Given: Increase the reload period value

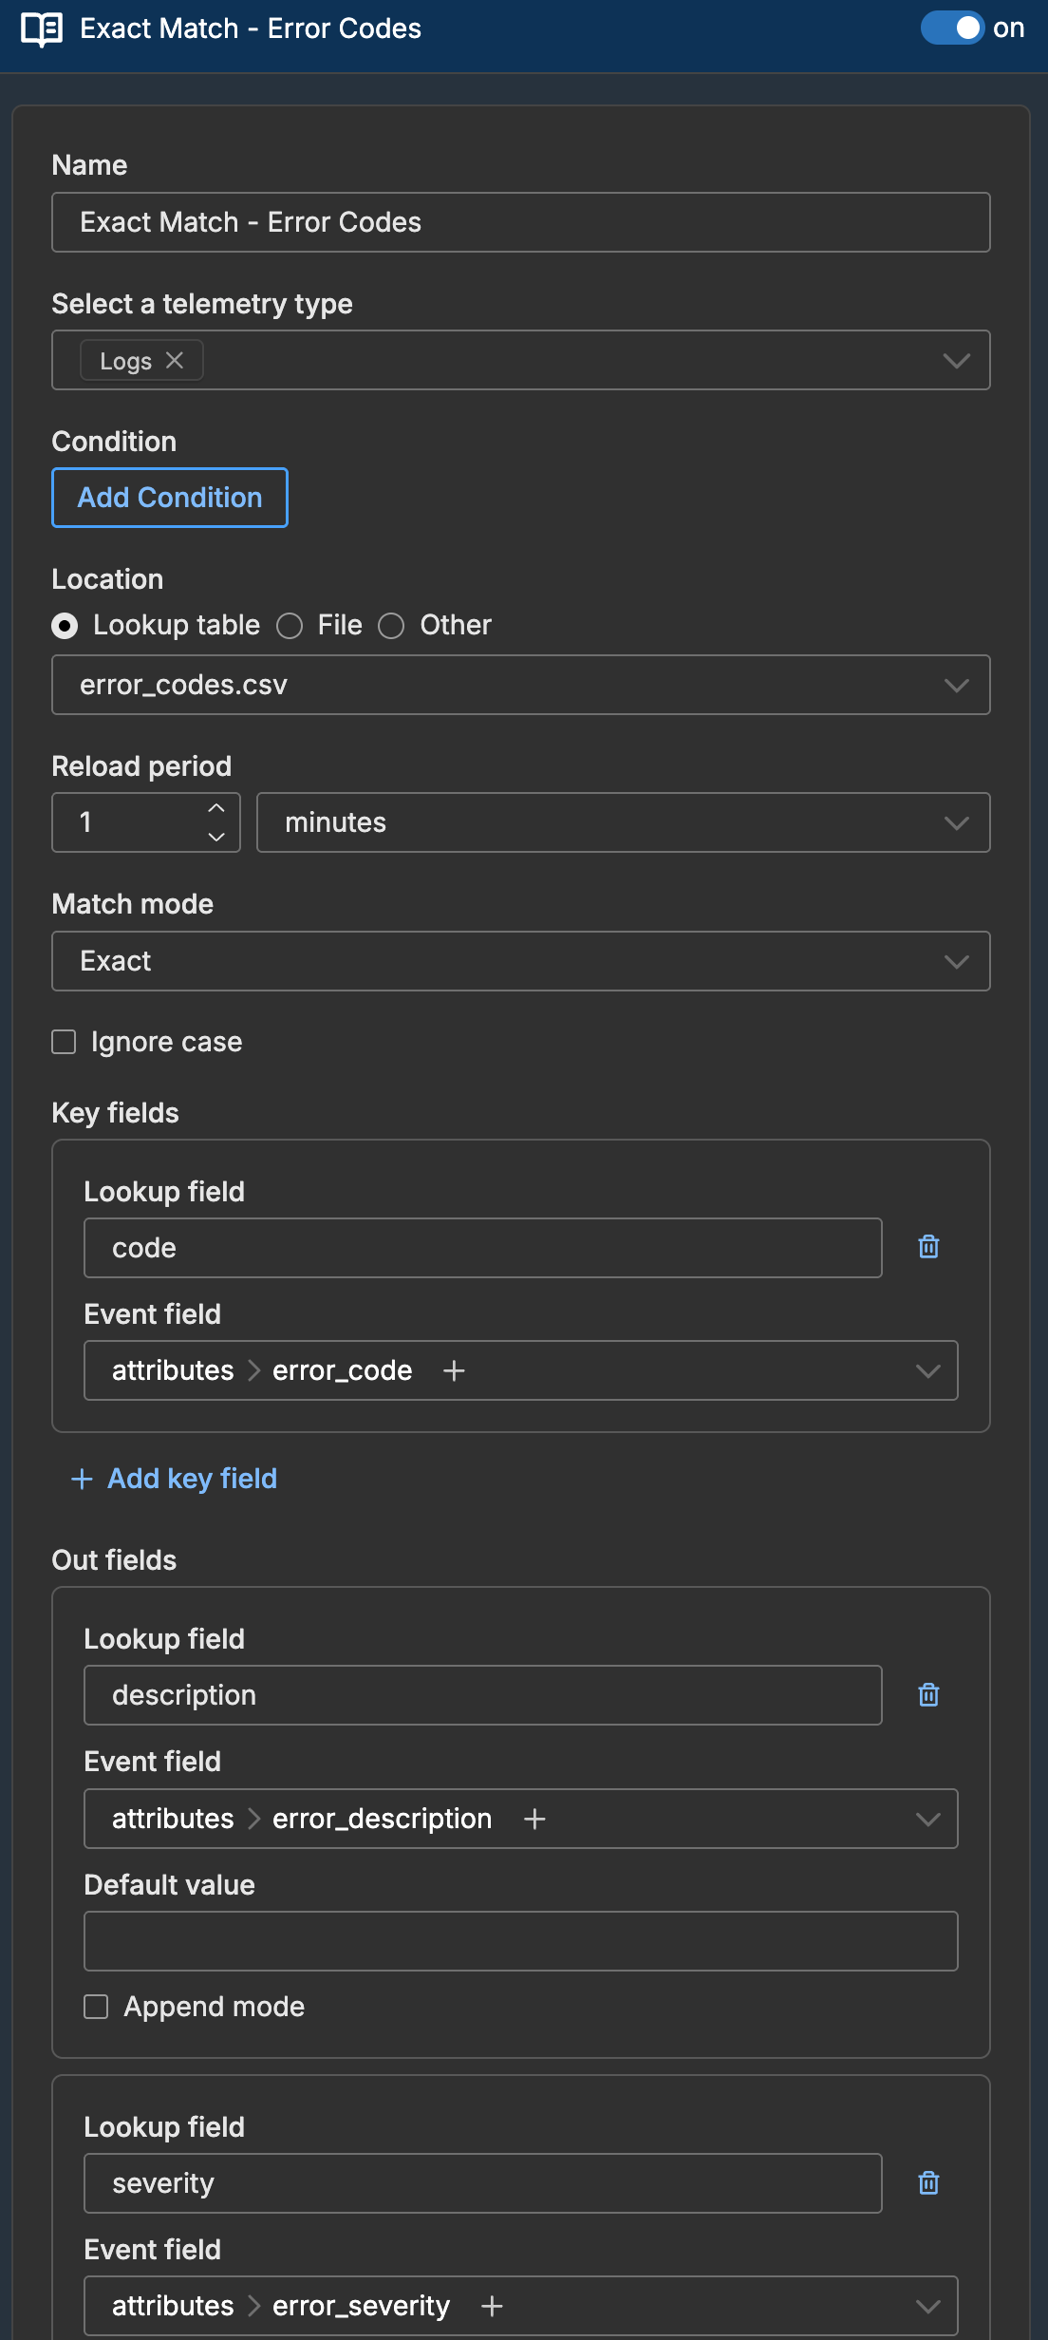Looking at the screenshot, I should (216, 808).
